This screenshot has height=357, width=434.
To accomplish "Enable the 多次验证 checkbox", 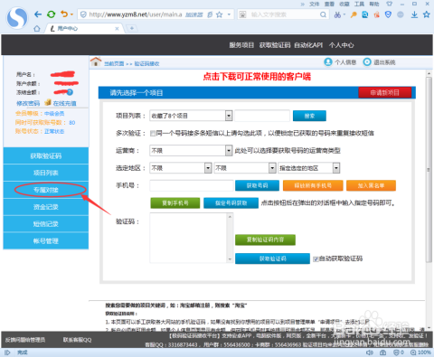I will [153, 133].
